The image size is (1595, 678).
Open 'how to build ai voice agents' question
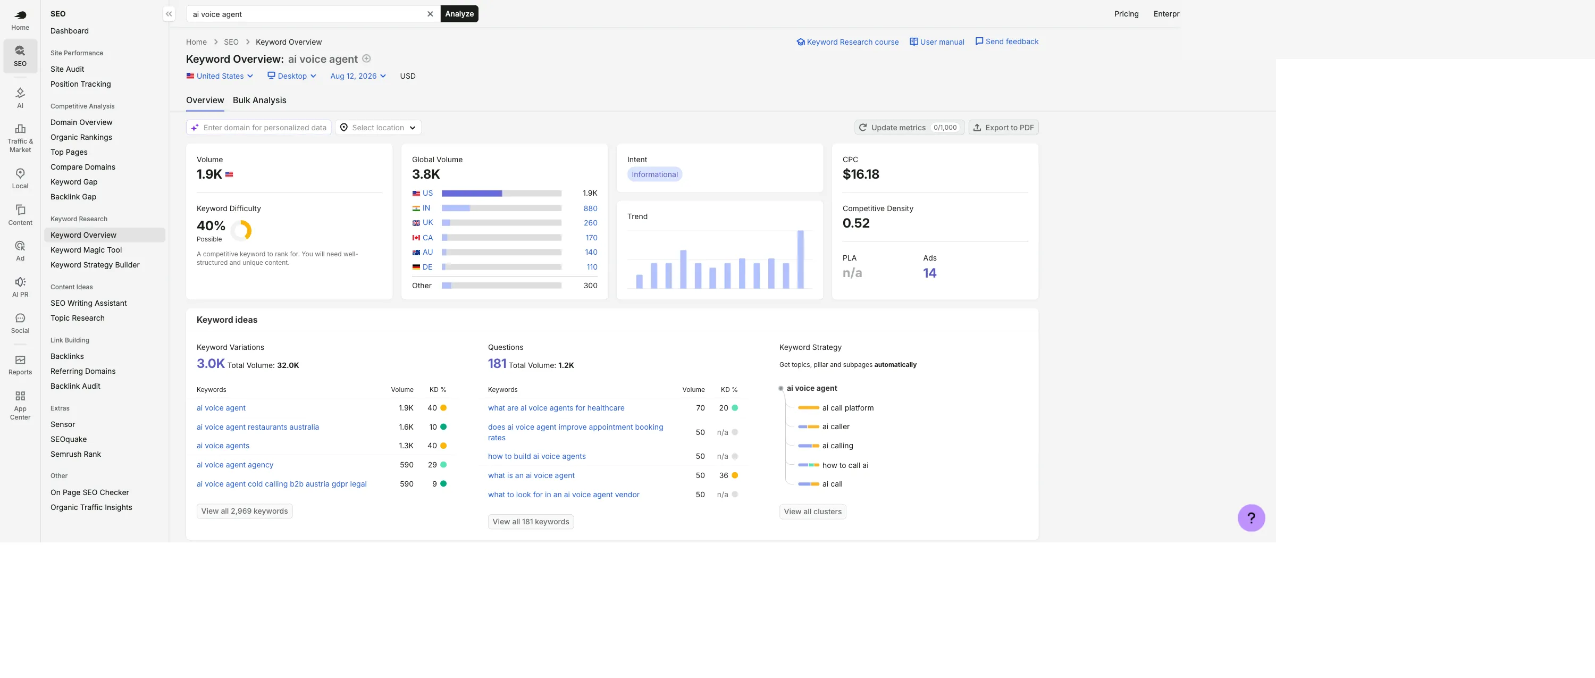pos(536,456)
